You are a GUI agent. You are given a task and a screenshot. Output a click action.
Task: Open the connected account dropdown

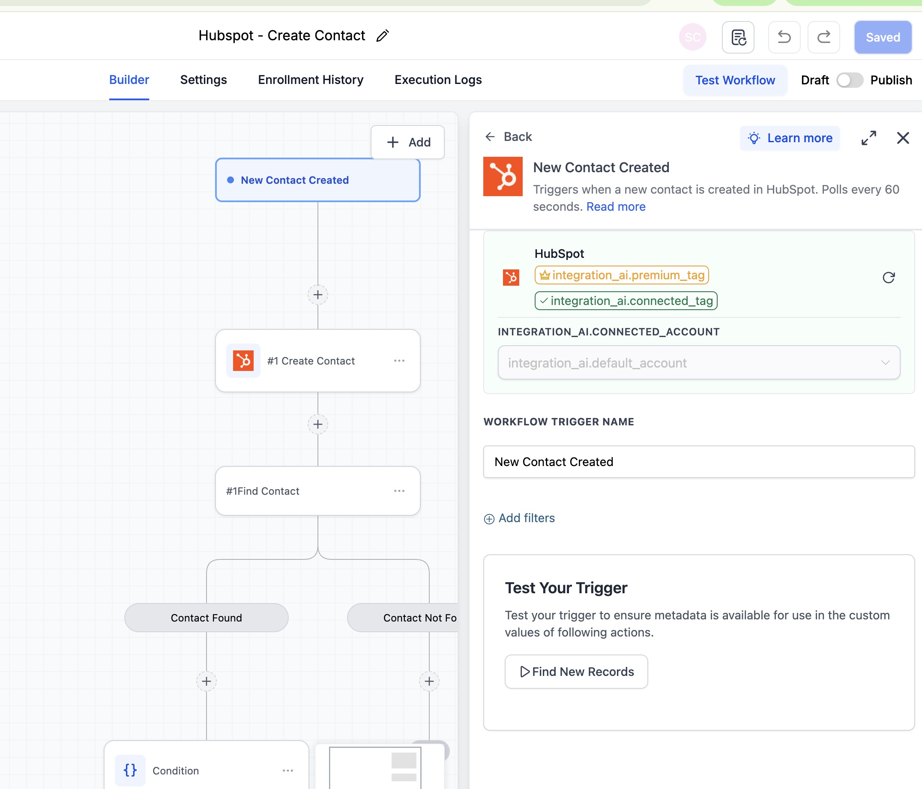pos(699,362)
